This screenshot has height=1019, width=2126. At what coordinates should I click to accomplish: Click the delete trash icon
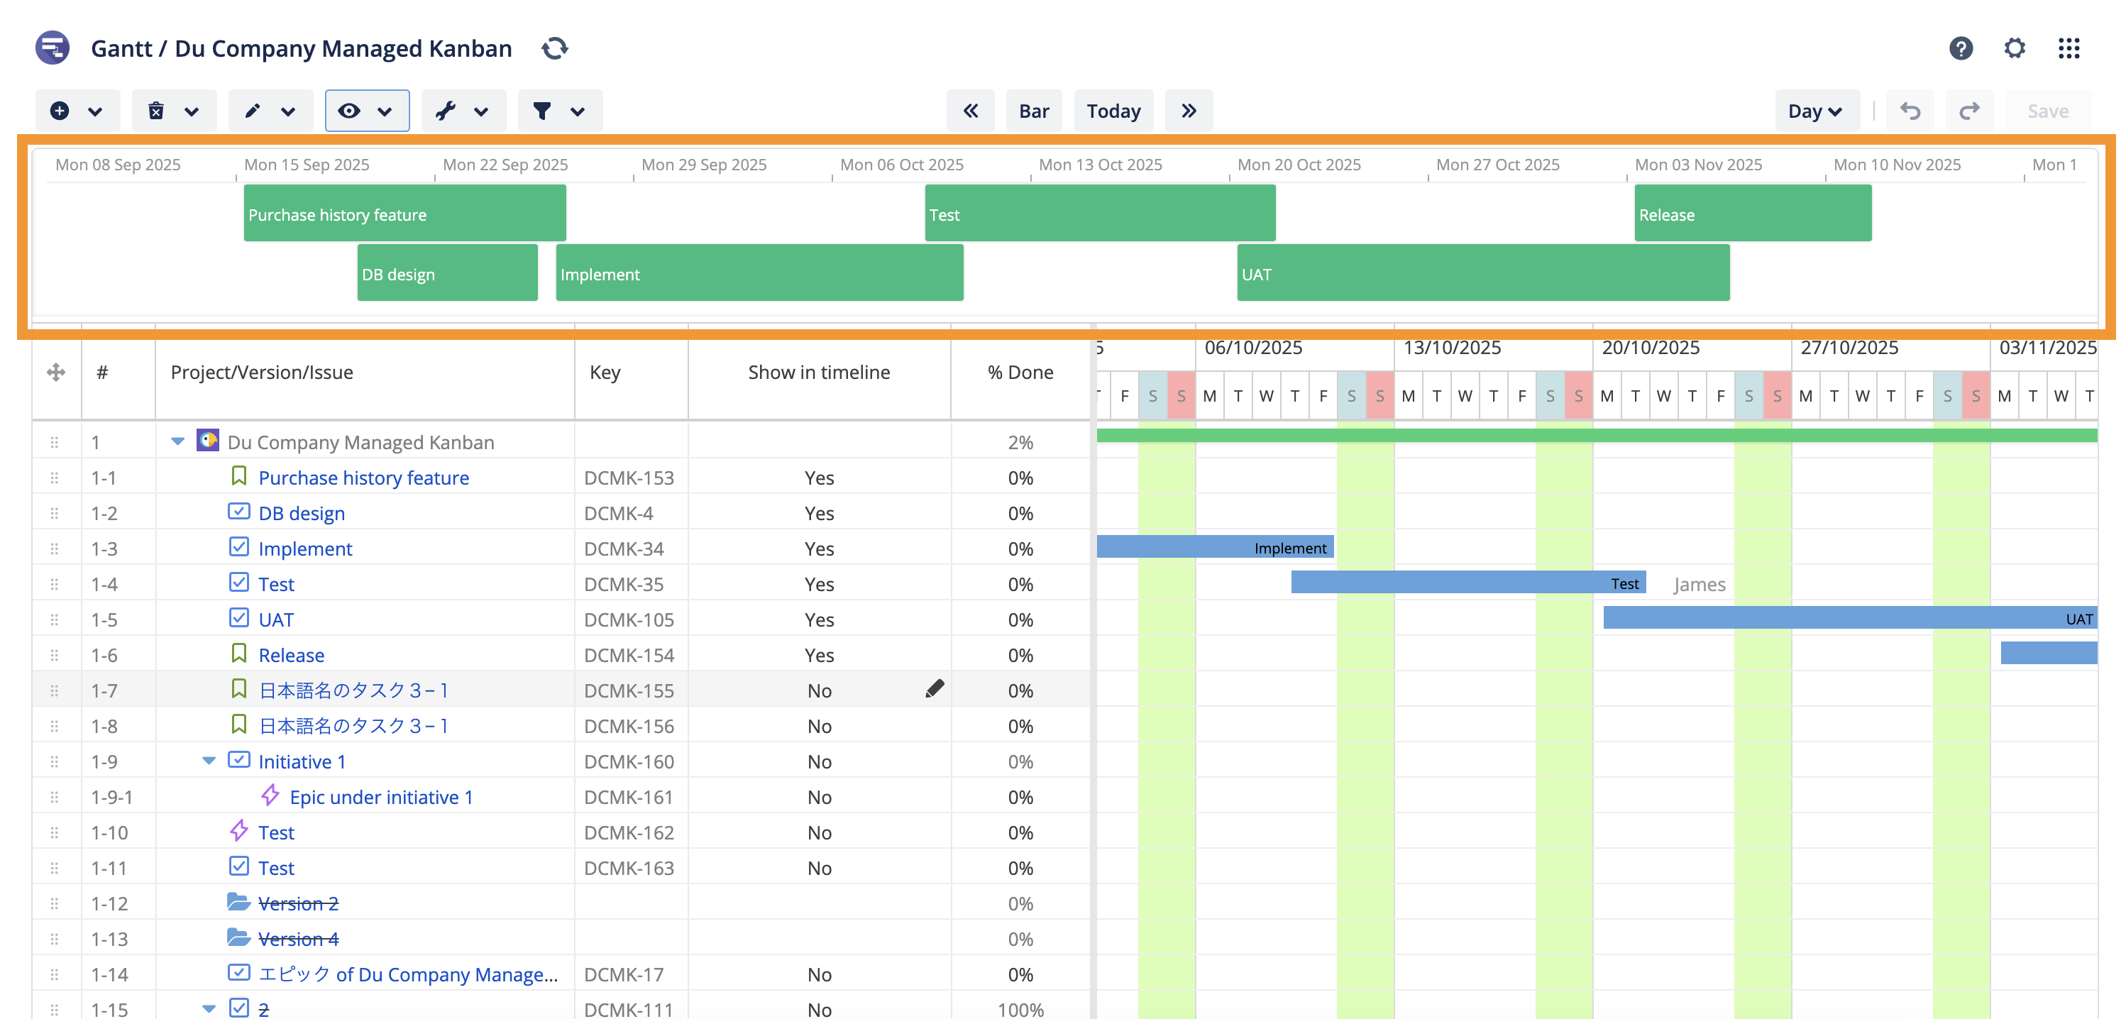click(x=156, y=111)
